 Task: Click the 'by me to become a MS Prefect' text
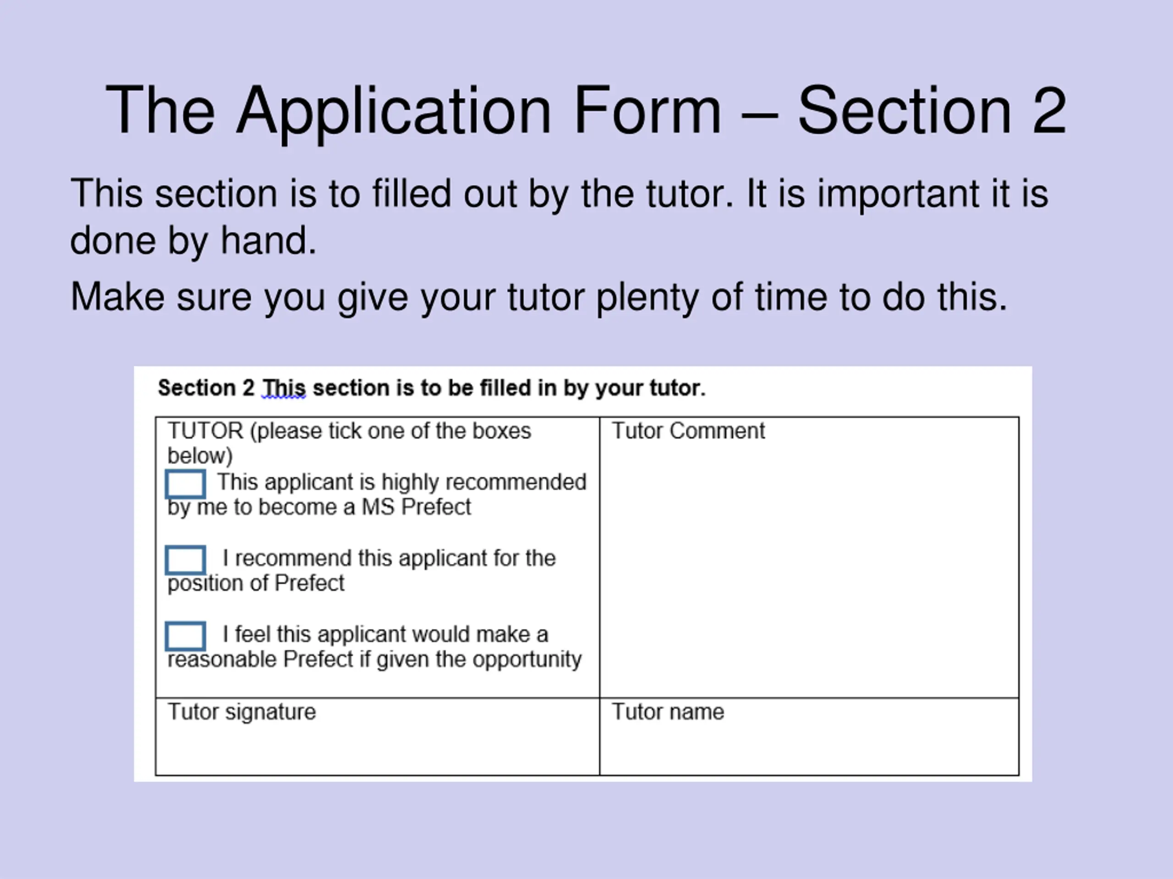tap(319, 507)
